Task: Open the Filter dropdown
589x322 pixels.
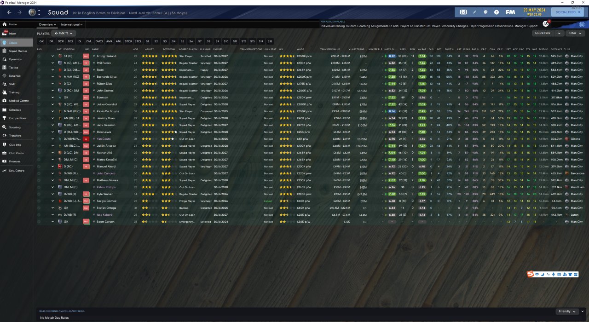Action: point(575,33)
